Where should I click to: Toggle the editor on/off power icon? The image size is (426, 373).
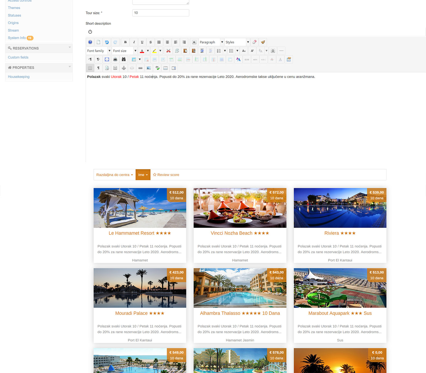click(x=90, y=32)
